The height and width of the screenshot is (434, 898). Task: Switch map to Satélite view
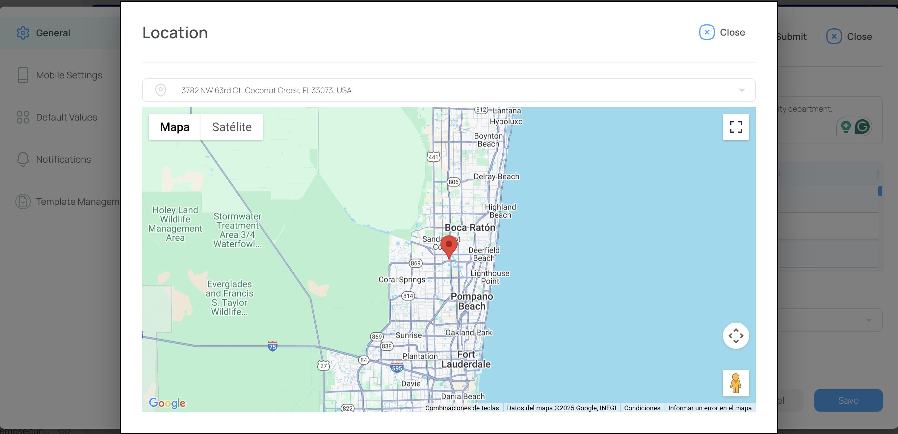coord(232,127)
